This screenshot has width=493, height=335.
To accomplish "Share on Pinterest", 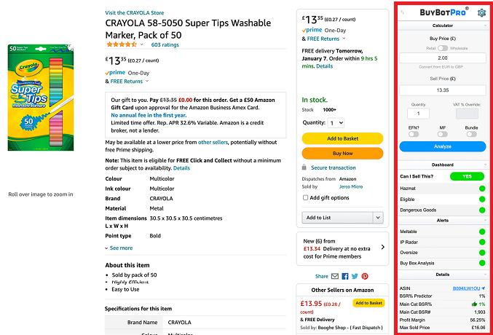I will click(365, 277).
